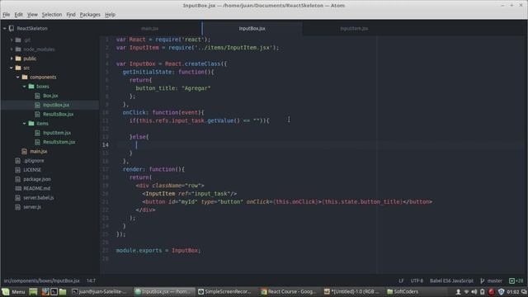Change the UTF-8 encoding setting

click(417, 280)
